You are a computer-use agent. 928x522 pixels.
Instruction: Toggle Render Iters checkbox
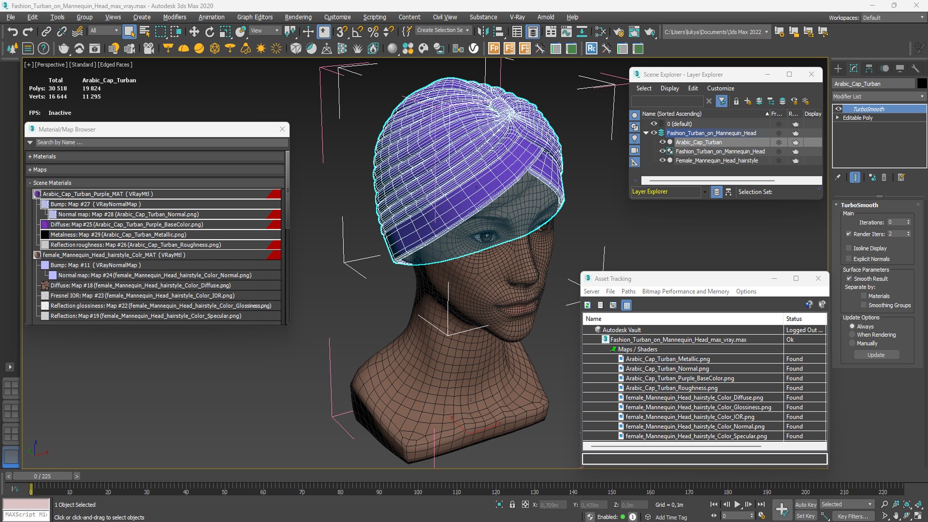[849, 234]
